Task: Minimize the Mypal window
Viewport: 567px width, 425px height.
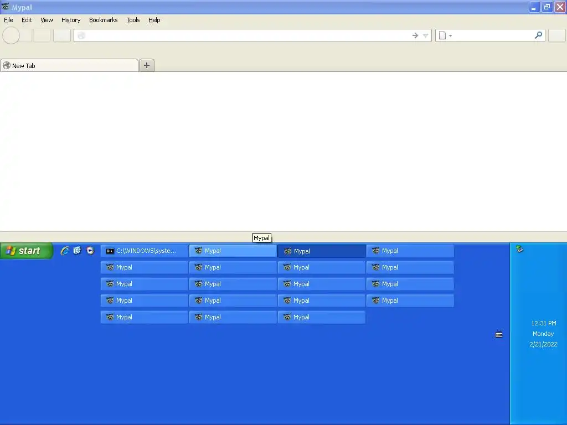Action: click(x=534, y=7)
